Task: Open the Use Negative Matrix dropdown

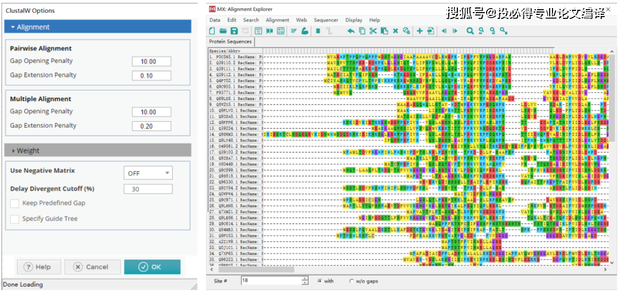Action: point(148,173)
